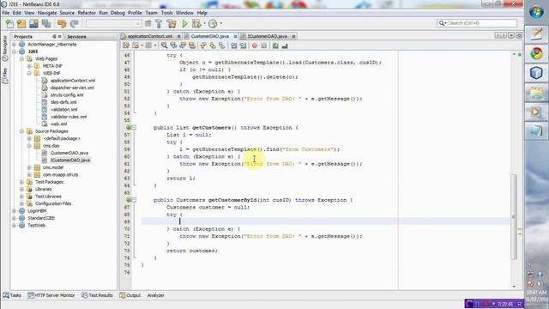
Task: Open the Google Chrome taskbar icon
Action: point(536,53)
